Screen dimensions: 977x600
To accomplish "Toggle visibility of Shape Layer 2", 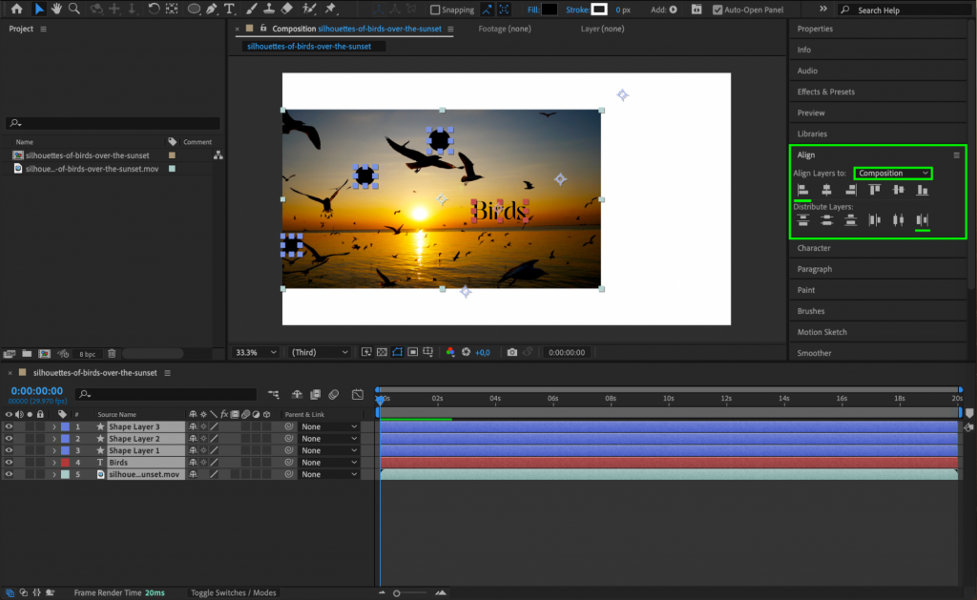I will coord(9,438).
